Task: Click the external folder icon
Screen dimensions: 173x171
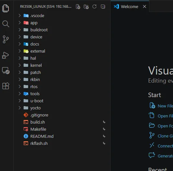Action: (26, 51)
